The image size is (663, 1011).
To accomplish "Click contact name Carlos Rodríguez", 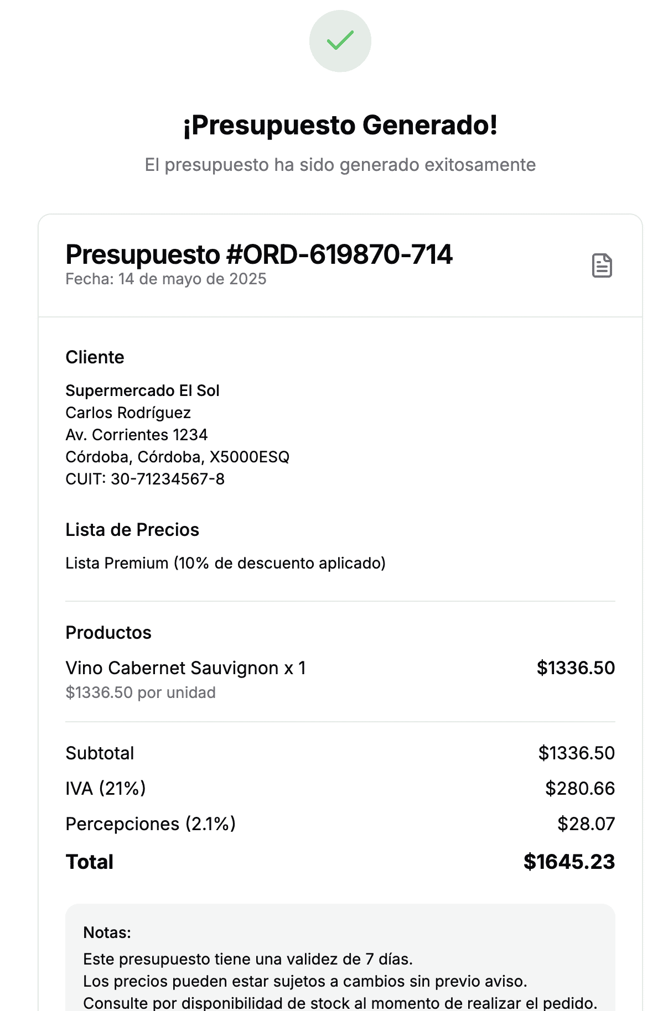I will 128,413.
